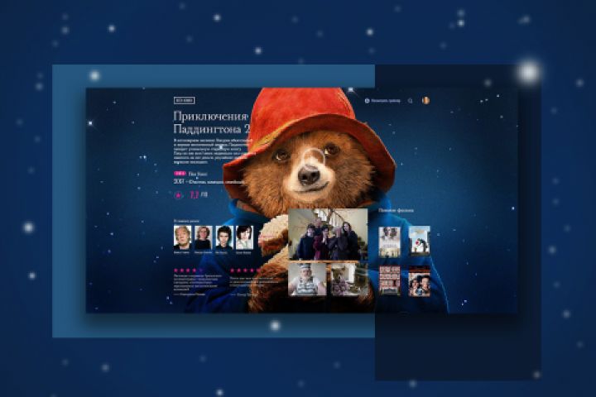Open the search magnifier icon in header
596x397 pixels.
(x=410, y=101)
